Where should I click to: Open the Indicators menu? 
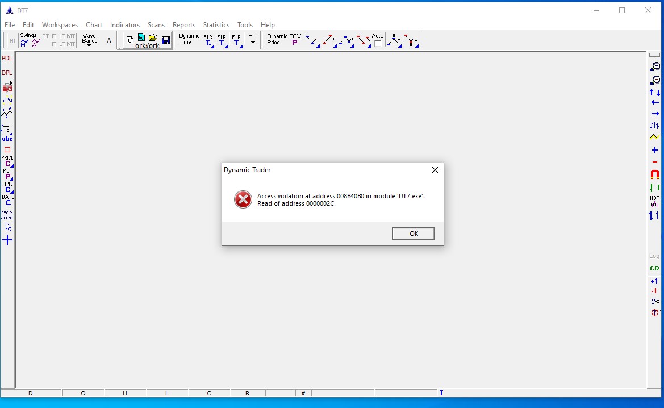click(125, 25)
